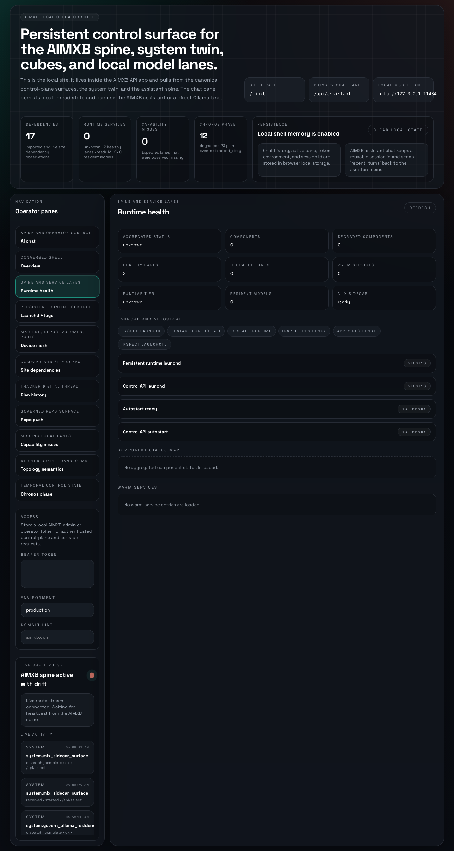The height and width of the screenshot is (851, 454).
Task: Go to Device mesh pane
Action: tap(57, 339)
